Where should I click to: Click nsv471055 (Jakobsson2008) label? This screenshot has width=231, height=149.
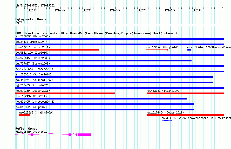pyautogui.click(x=35, y=102)
